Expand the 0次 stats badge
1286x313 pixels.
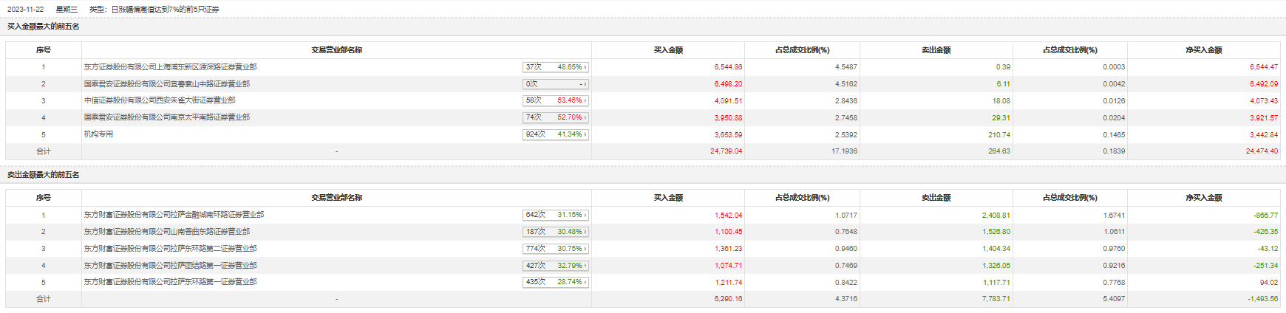click(x=555, y=84)
